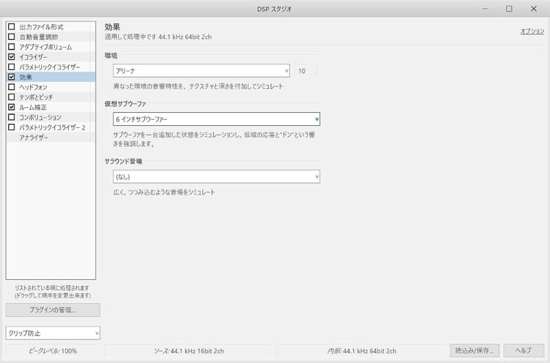Viewport: 550px width, 363px height.
Task: Click the environment level value 10
Action: 302,71
